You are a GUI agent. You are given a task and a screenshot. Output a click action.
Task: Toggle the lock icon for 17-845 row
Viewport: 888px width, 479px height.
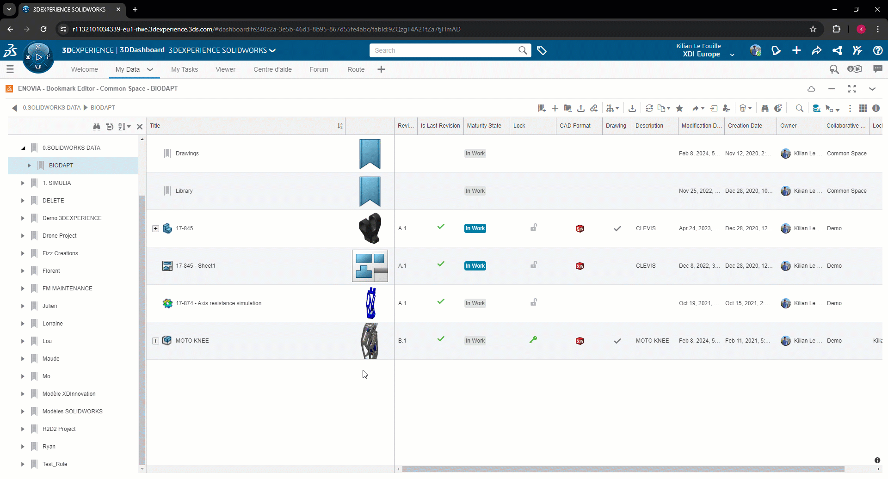533,227
